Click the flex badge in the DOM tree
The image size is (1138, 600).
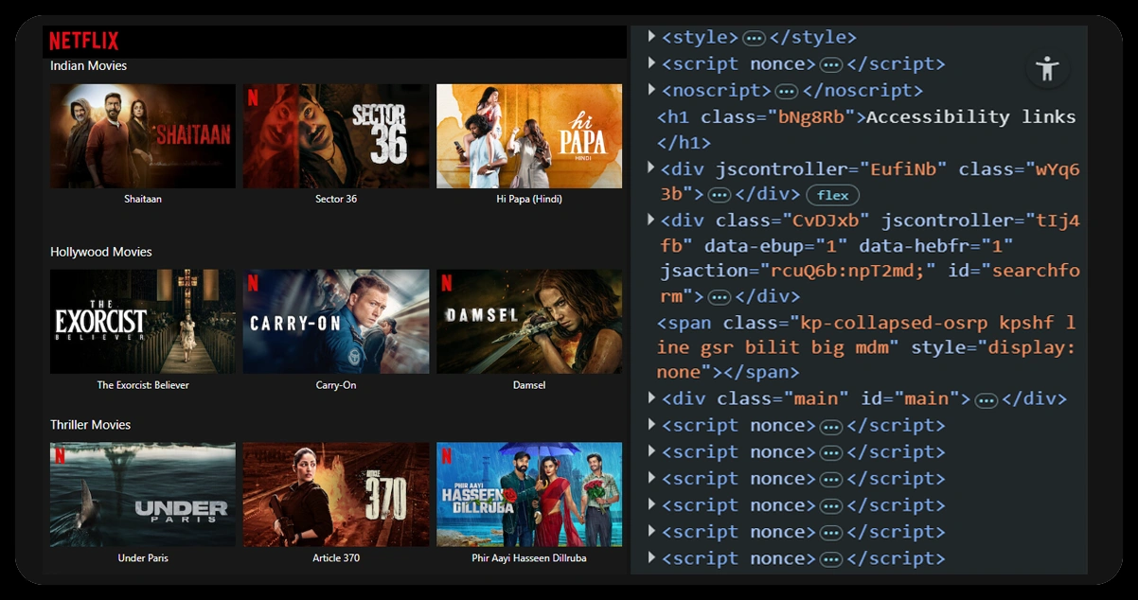coord(832,195)
